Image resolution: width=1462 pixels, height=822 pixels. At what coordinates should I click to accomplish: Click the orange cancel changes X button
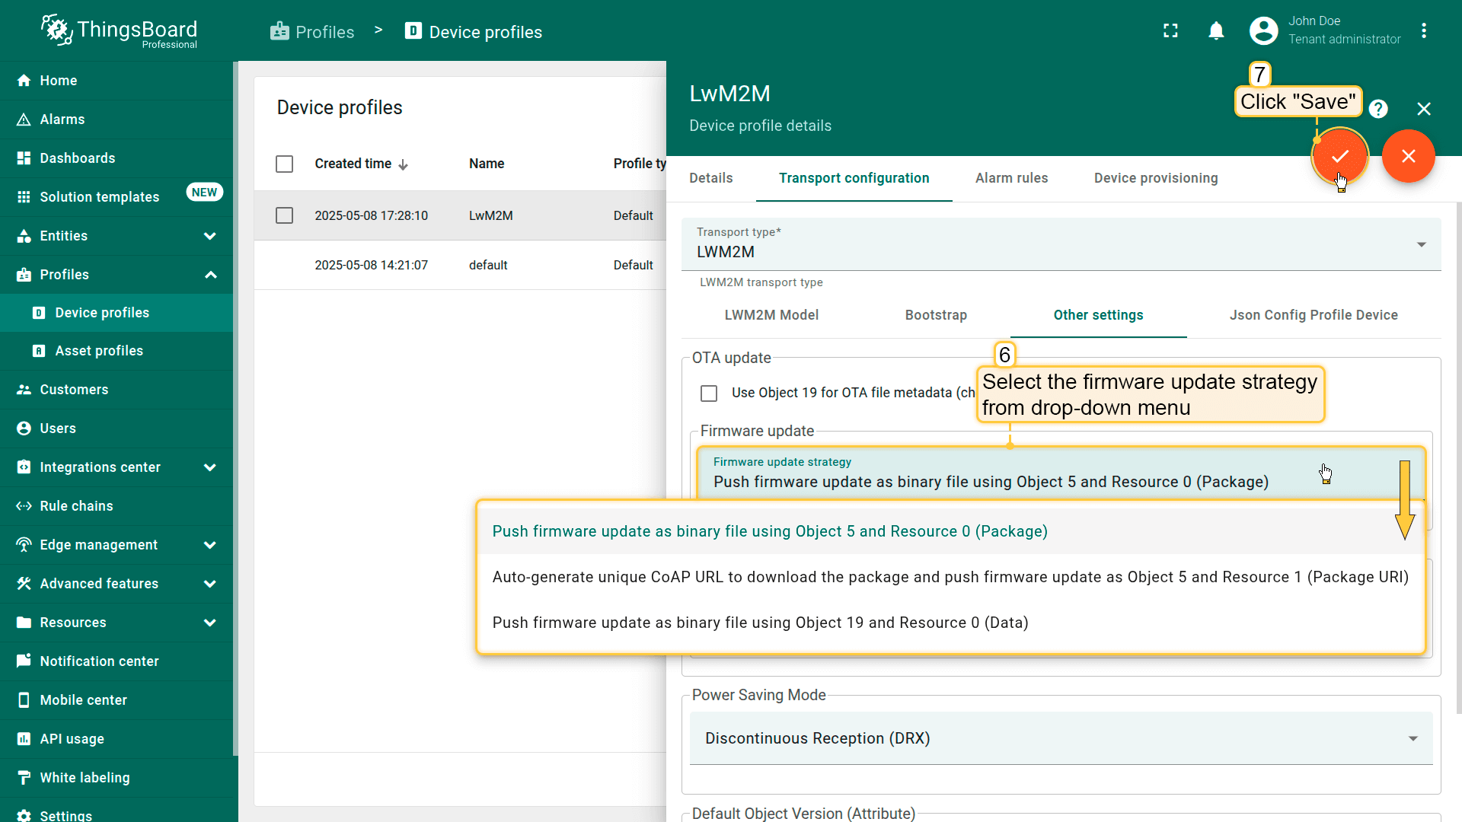(x=1408, y=156)
